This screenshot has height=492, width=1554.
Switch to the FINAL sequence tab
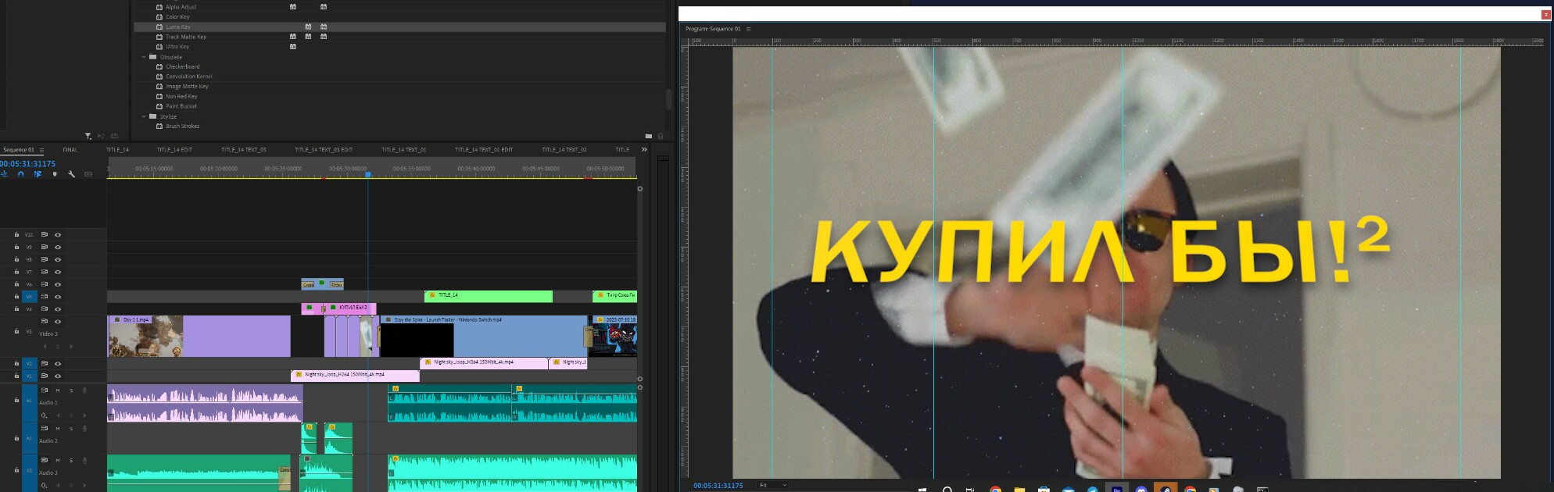[70, 149]
